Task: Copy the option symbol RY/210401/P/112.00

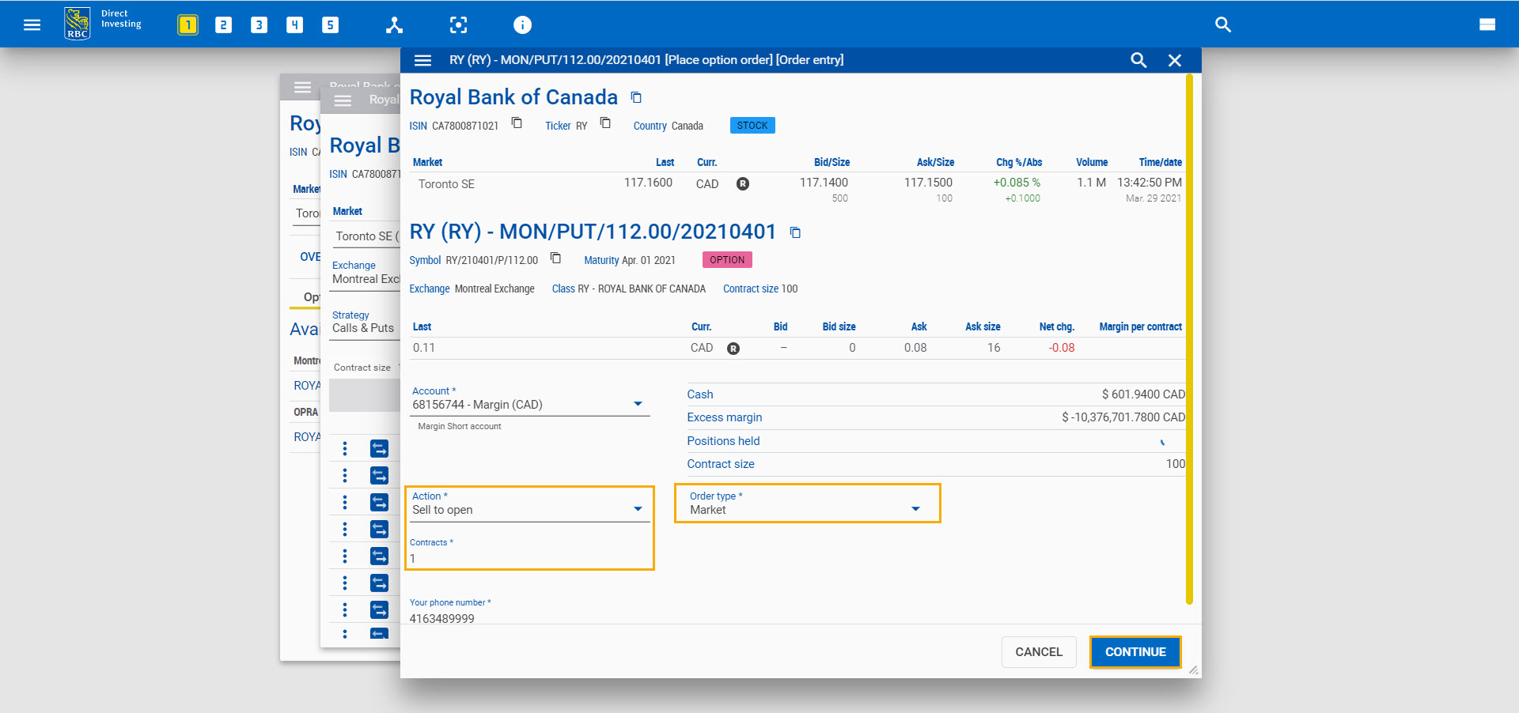Action: pos(556,258)
